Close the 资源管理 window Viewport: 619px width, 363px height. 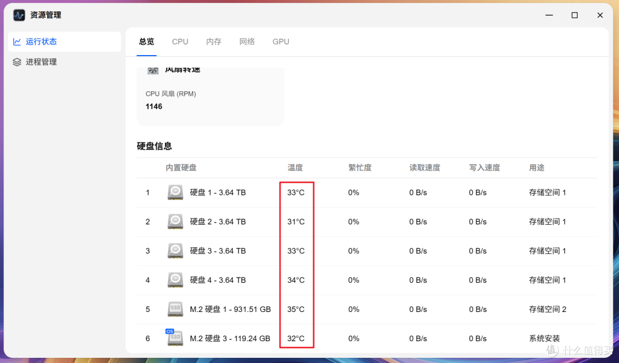pos(600,15)
